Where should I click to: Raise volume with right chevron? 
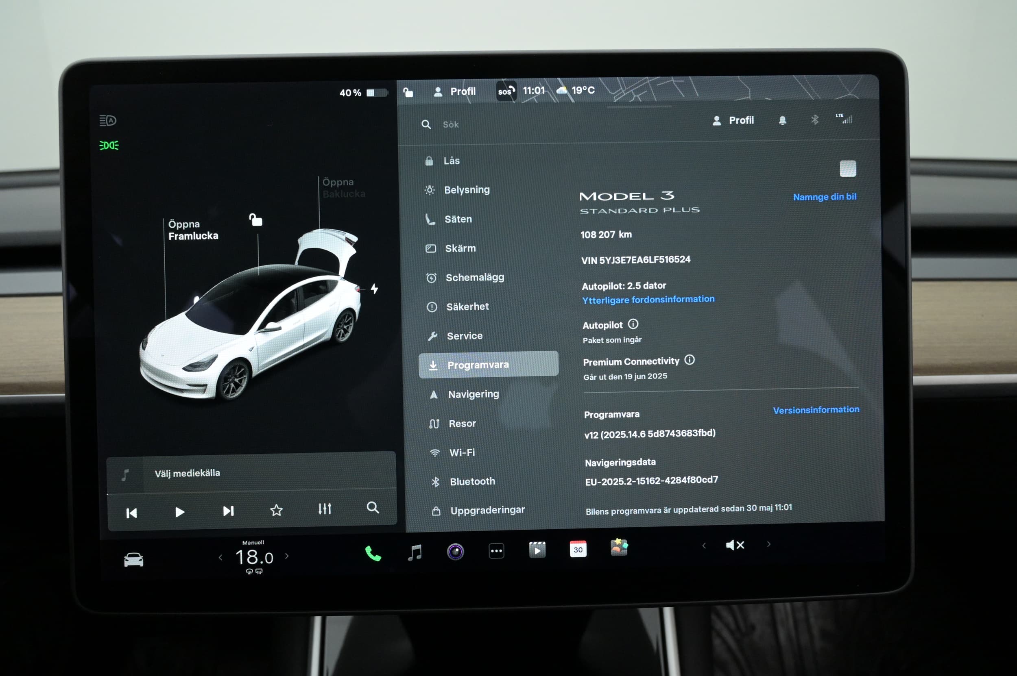point(768,544)
